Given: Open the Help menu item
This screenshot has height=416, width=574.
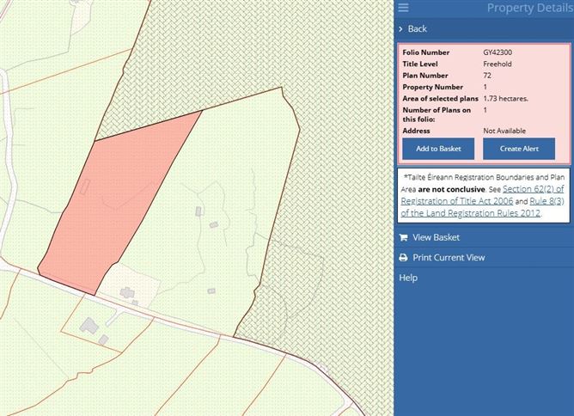Looking at the screenshot, I should pos(408,278).
